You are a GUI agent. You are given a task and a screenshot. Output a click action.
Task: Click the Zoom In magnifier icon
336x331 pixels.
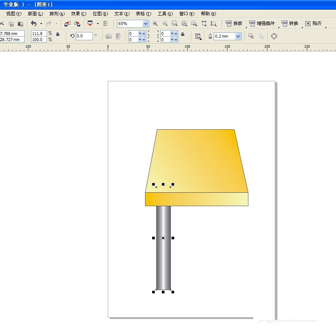(156, 23)
